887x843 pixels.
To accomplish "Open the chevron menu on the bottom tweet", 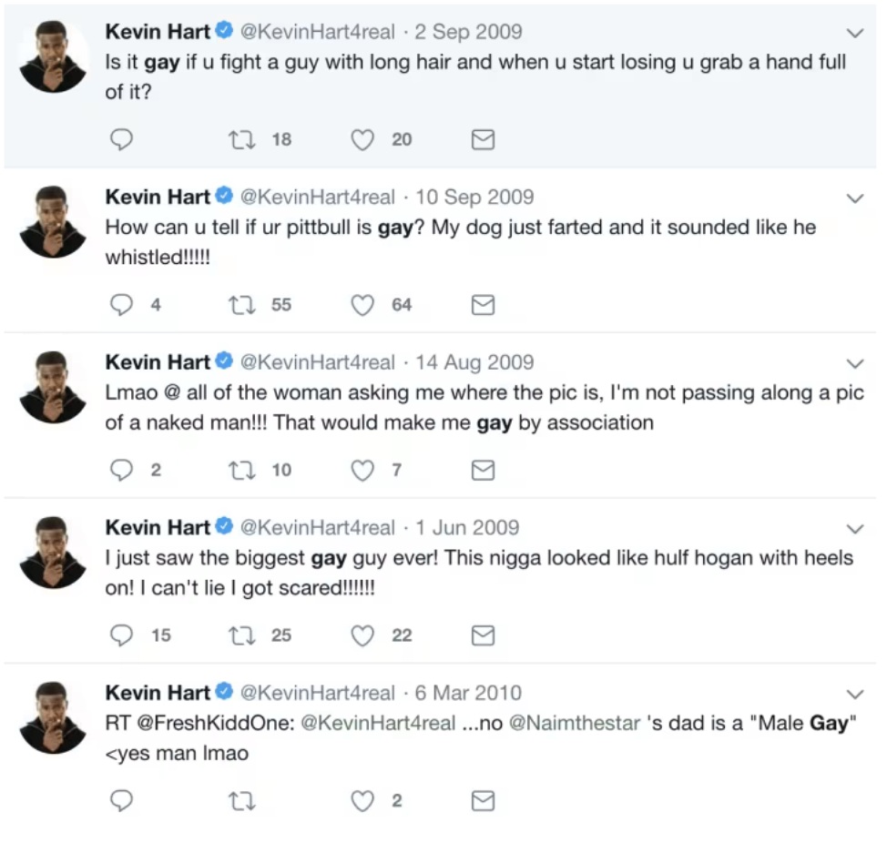I will coord(855,693).
